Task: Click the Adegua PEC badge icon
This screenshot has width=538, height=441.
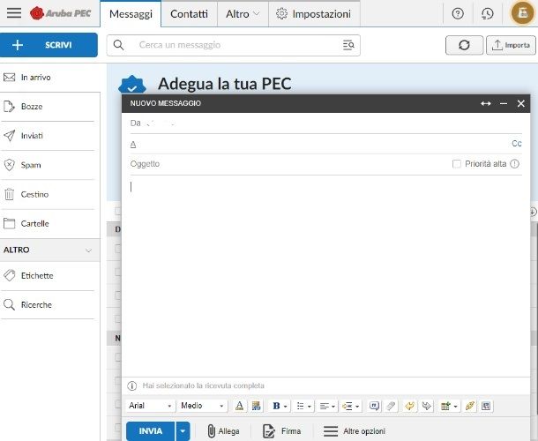Action: [x=132, y=85]
